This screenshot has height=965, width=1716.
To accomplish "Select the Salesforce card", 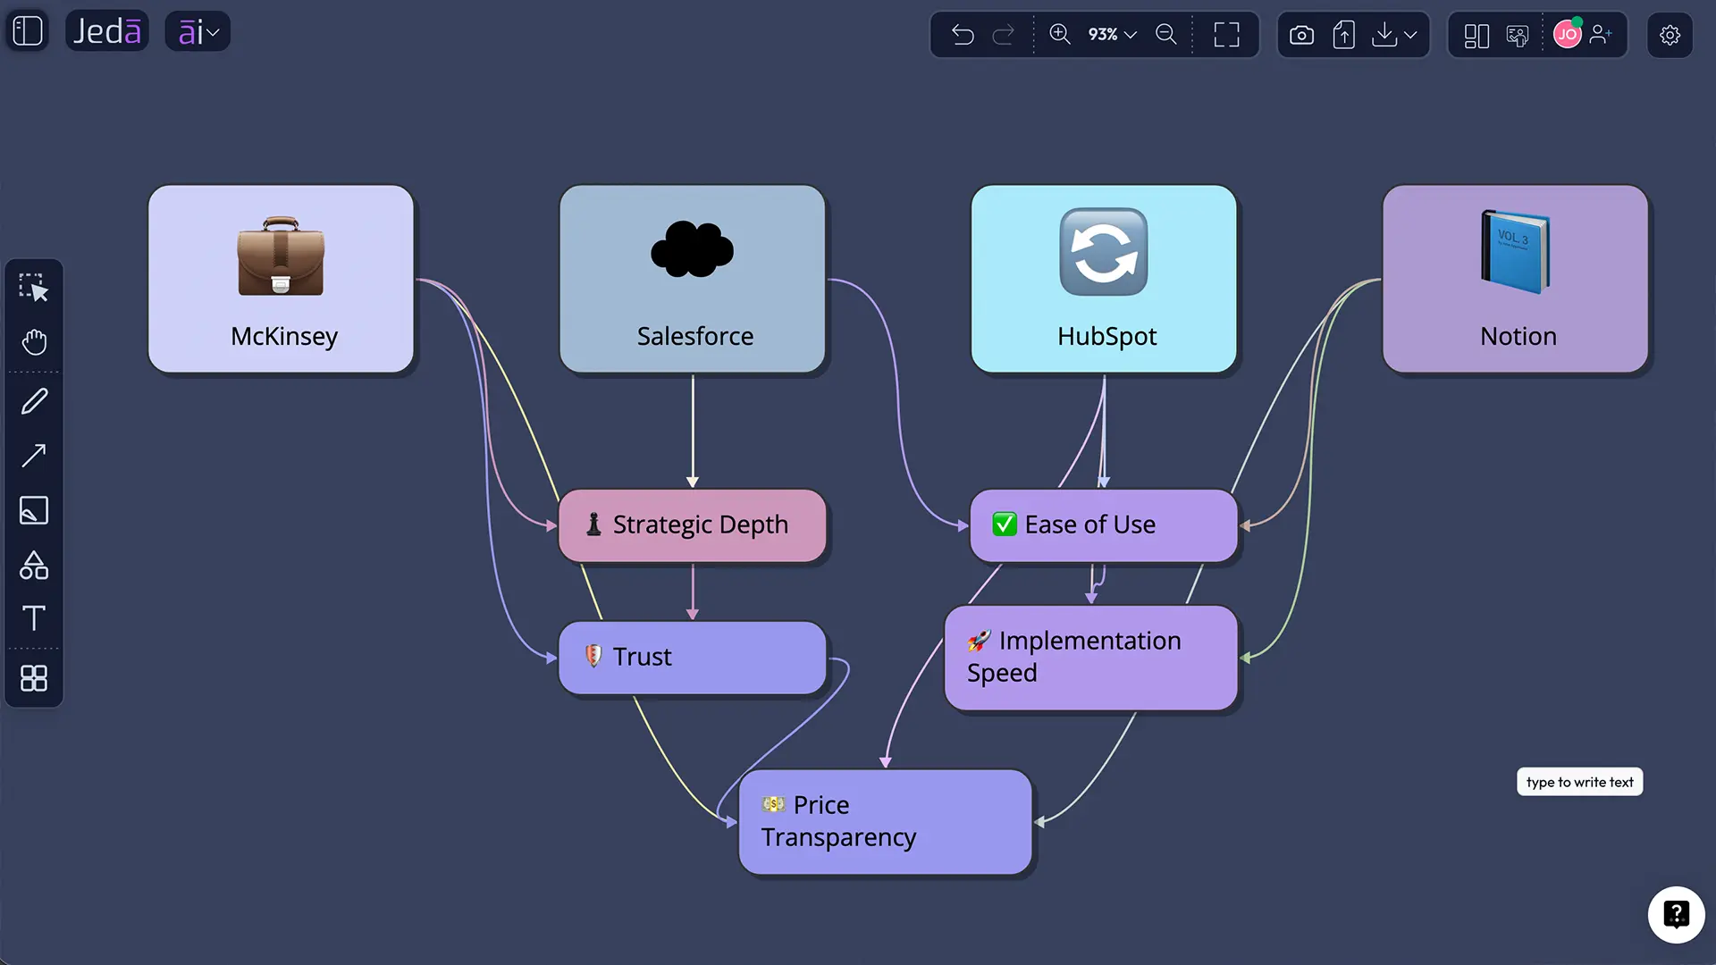I will (x=693, y=279).
